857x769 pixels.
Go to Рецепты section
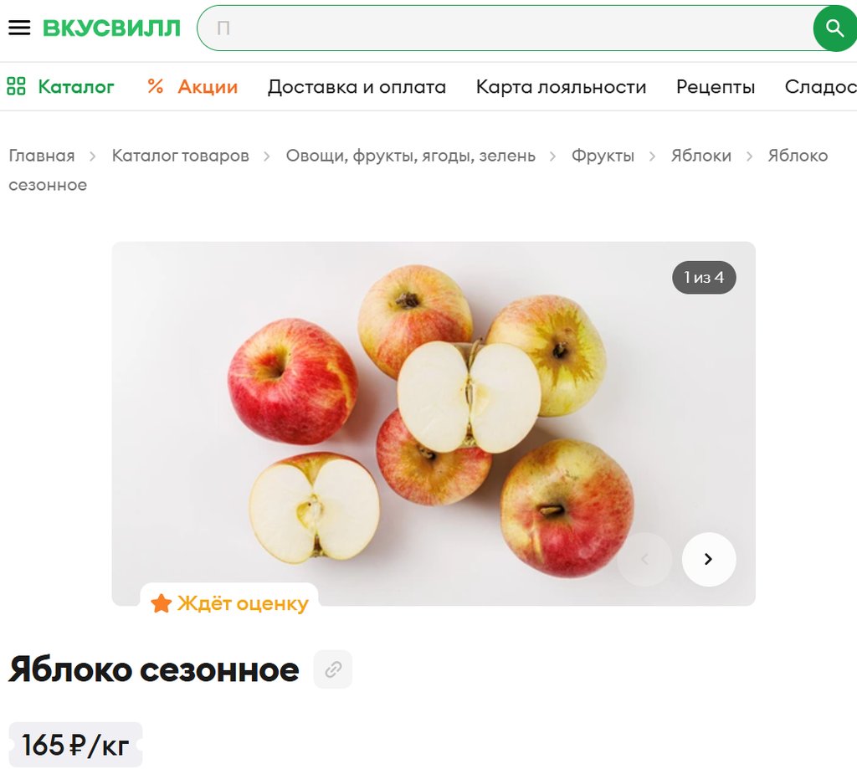coord(716,87)
